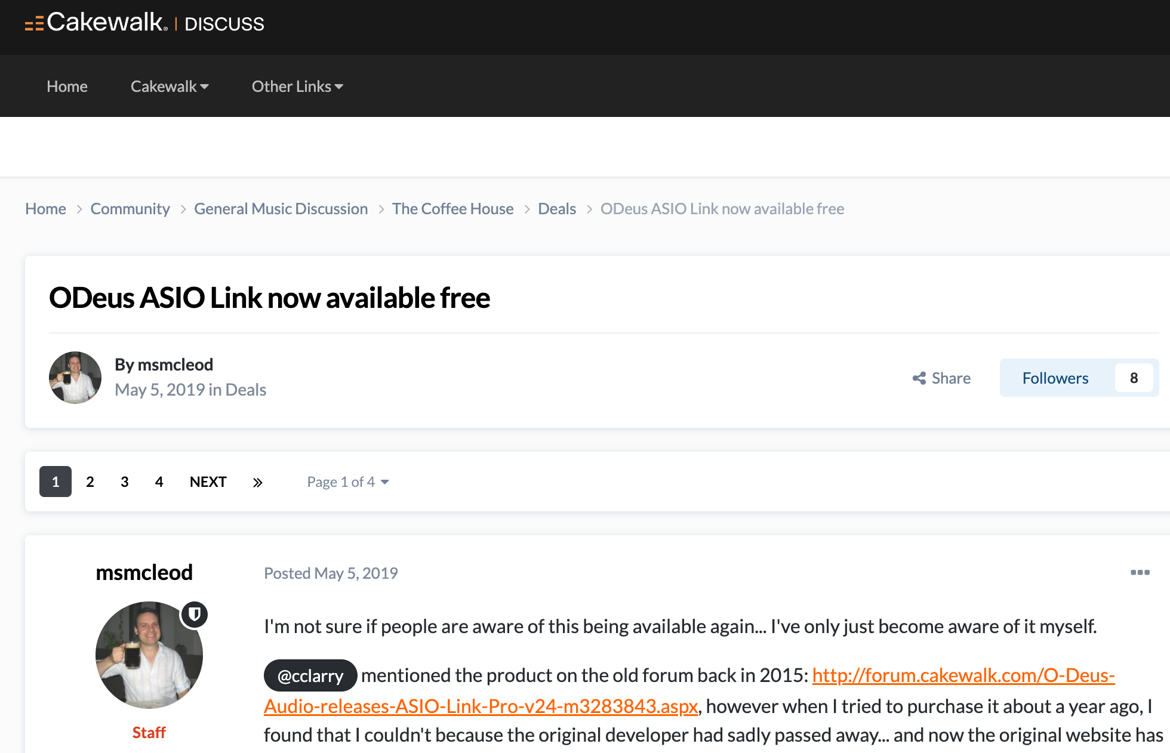Go to page 2 of the topic
This screenshot has width=1170, height=753.
(90, 482)
